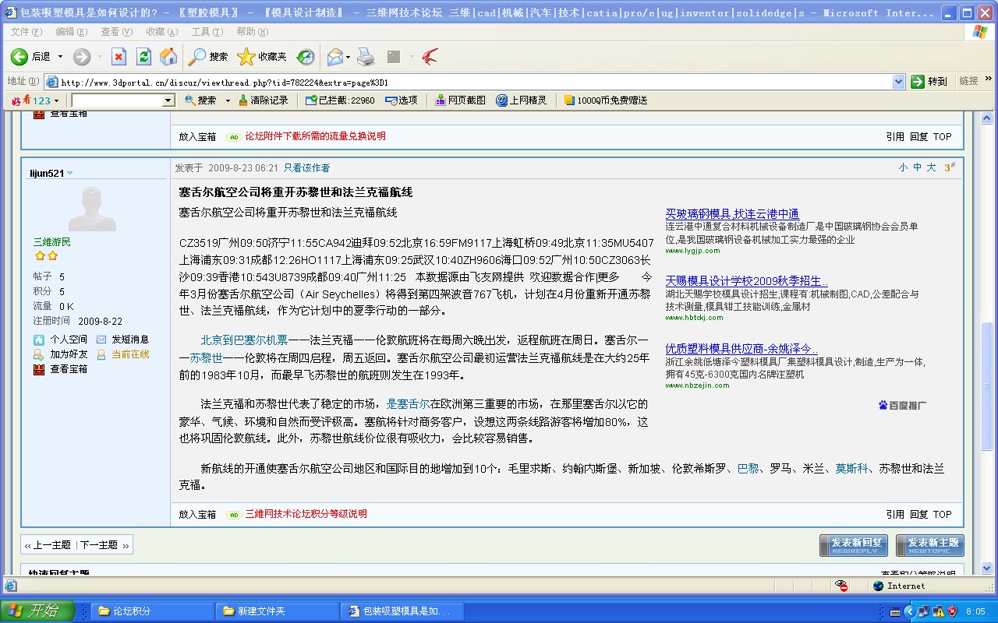Open ad link 优质塑料模具供应商-余姚泽今
The image size is (998, 623).
tap(741, 348)
